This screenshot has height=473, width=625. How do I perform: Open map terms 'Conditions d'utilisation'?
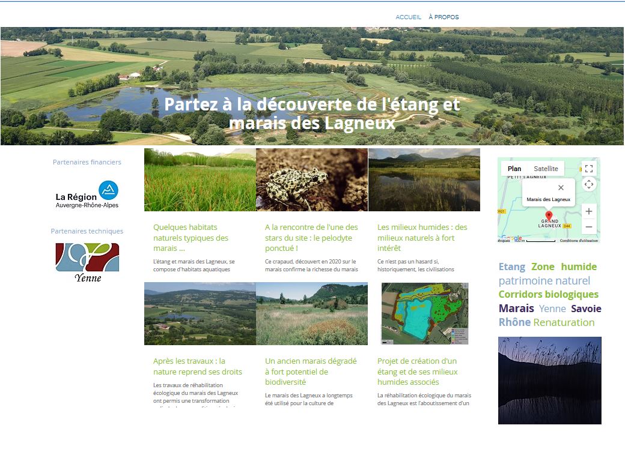tap(579, 241)
